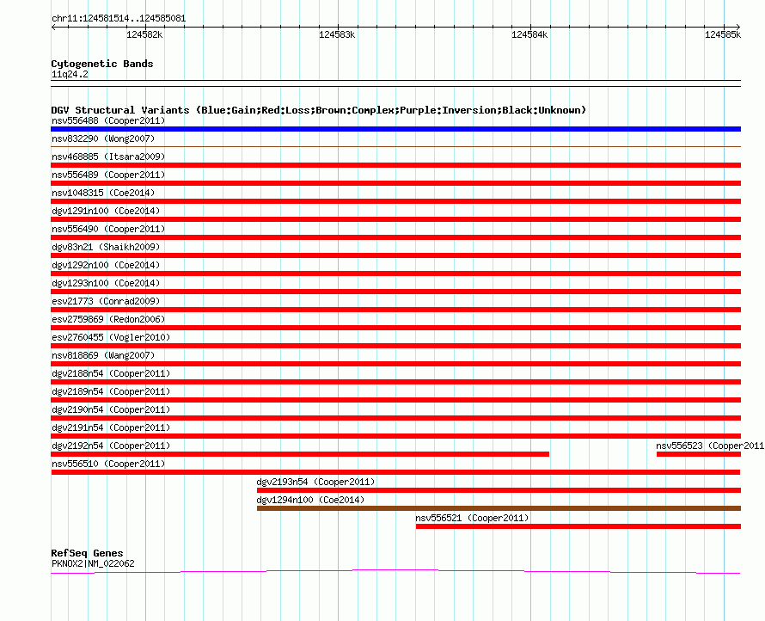Select the thin brown line for nsv832290

point(395,146)
